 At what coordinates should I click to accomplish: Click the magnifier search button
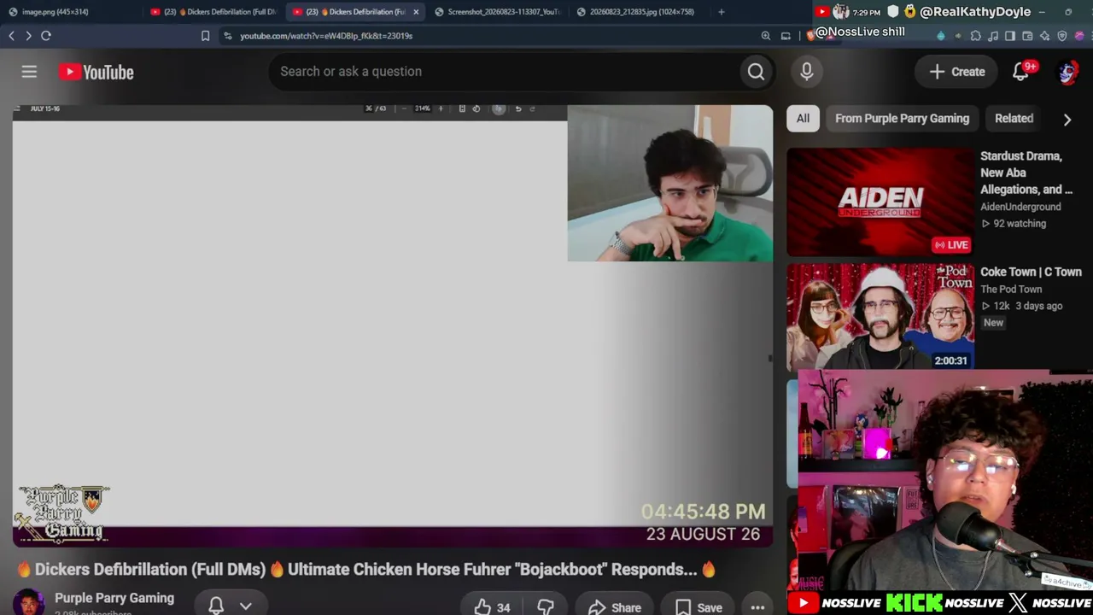click(756, 72)
